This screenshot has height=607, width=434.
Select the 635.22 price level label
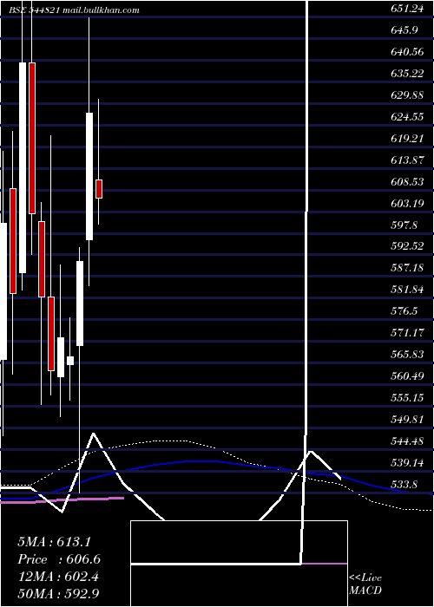(x=407, y=74)
